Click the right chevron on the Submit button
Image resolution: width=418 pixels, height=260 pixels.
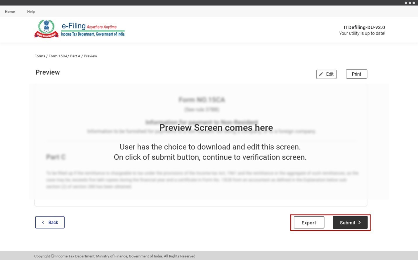[359, 223]
